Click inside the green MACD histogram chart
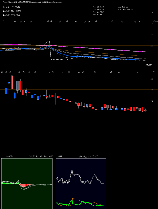The image size is (158, 209). pos(27,184)
